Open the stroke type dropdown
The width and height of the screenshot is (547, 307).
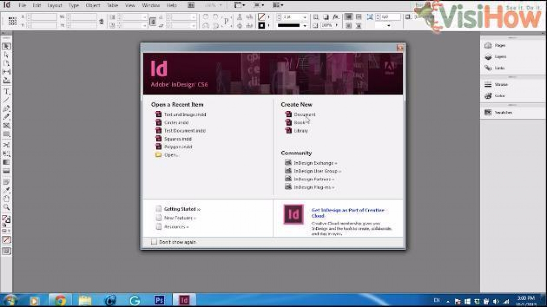(305, 26)
